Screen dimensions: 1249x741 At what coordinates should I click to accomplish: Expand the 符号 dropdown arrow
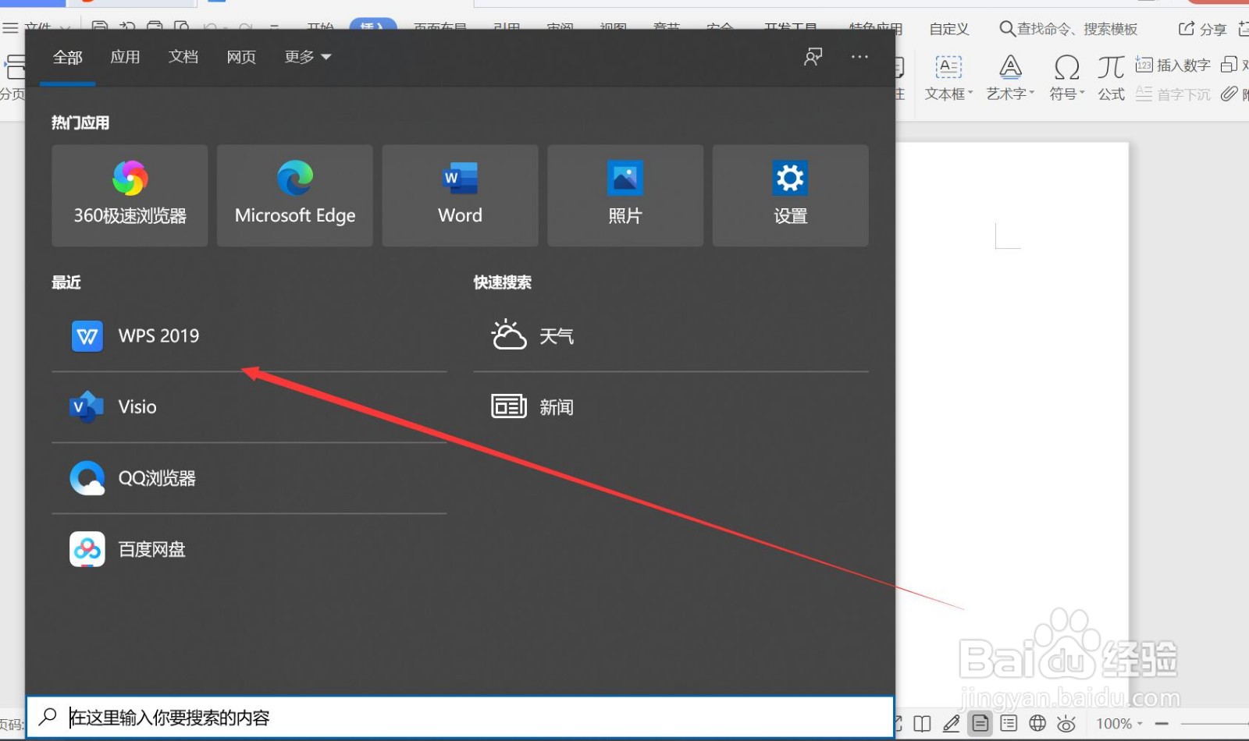point(1082,94)
